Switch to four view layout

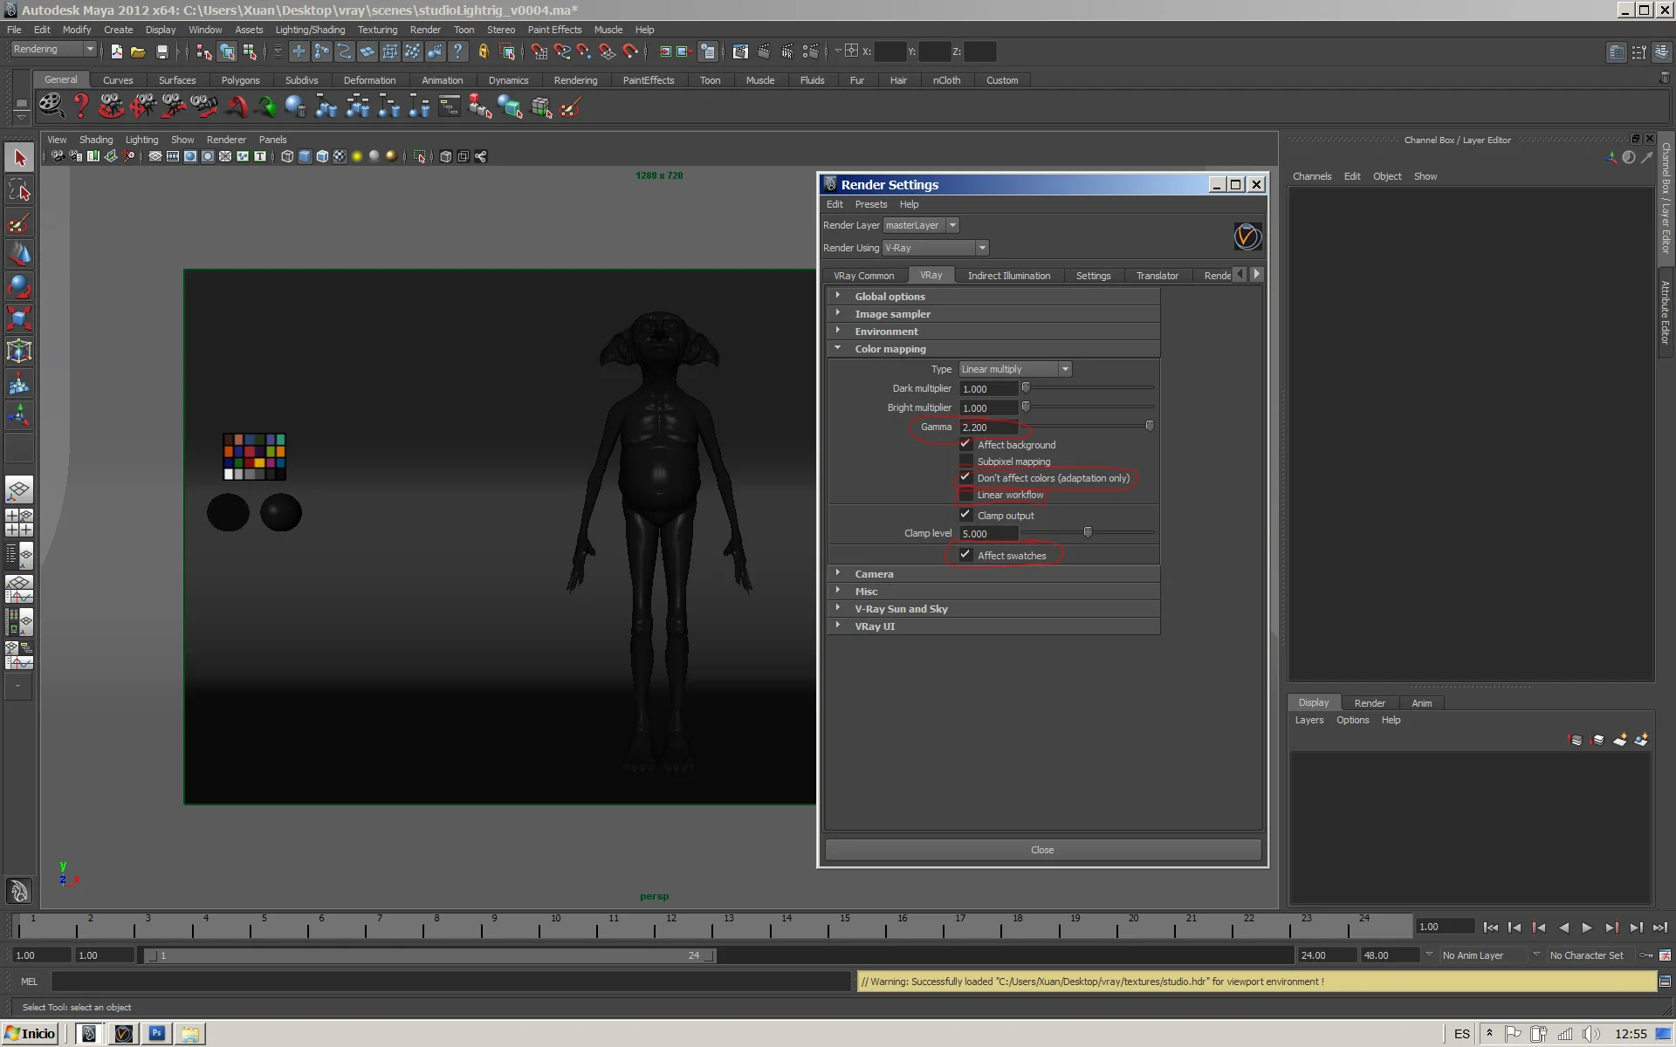(19, 522)
